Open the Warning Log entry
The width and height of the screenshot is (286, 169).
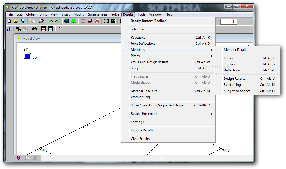coord(169,97)
